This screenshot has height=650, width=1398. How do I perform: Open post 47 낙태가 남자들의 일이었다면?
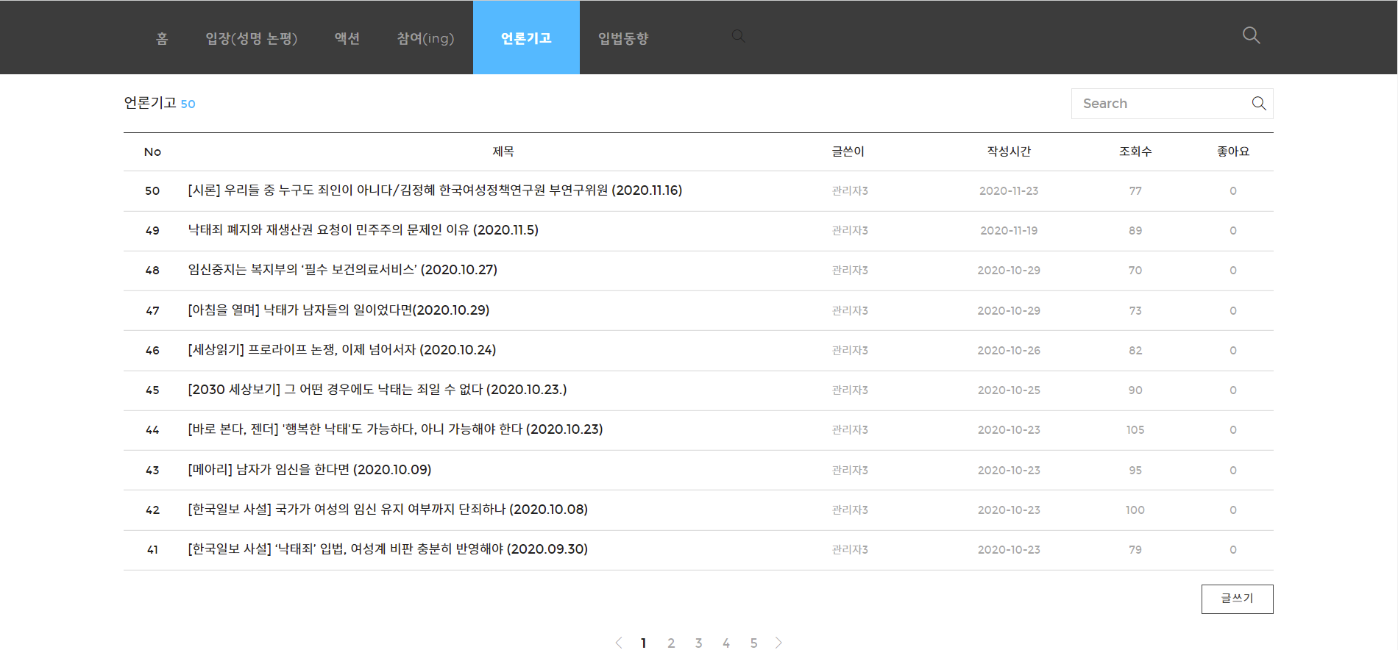(x=338, y=310)
